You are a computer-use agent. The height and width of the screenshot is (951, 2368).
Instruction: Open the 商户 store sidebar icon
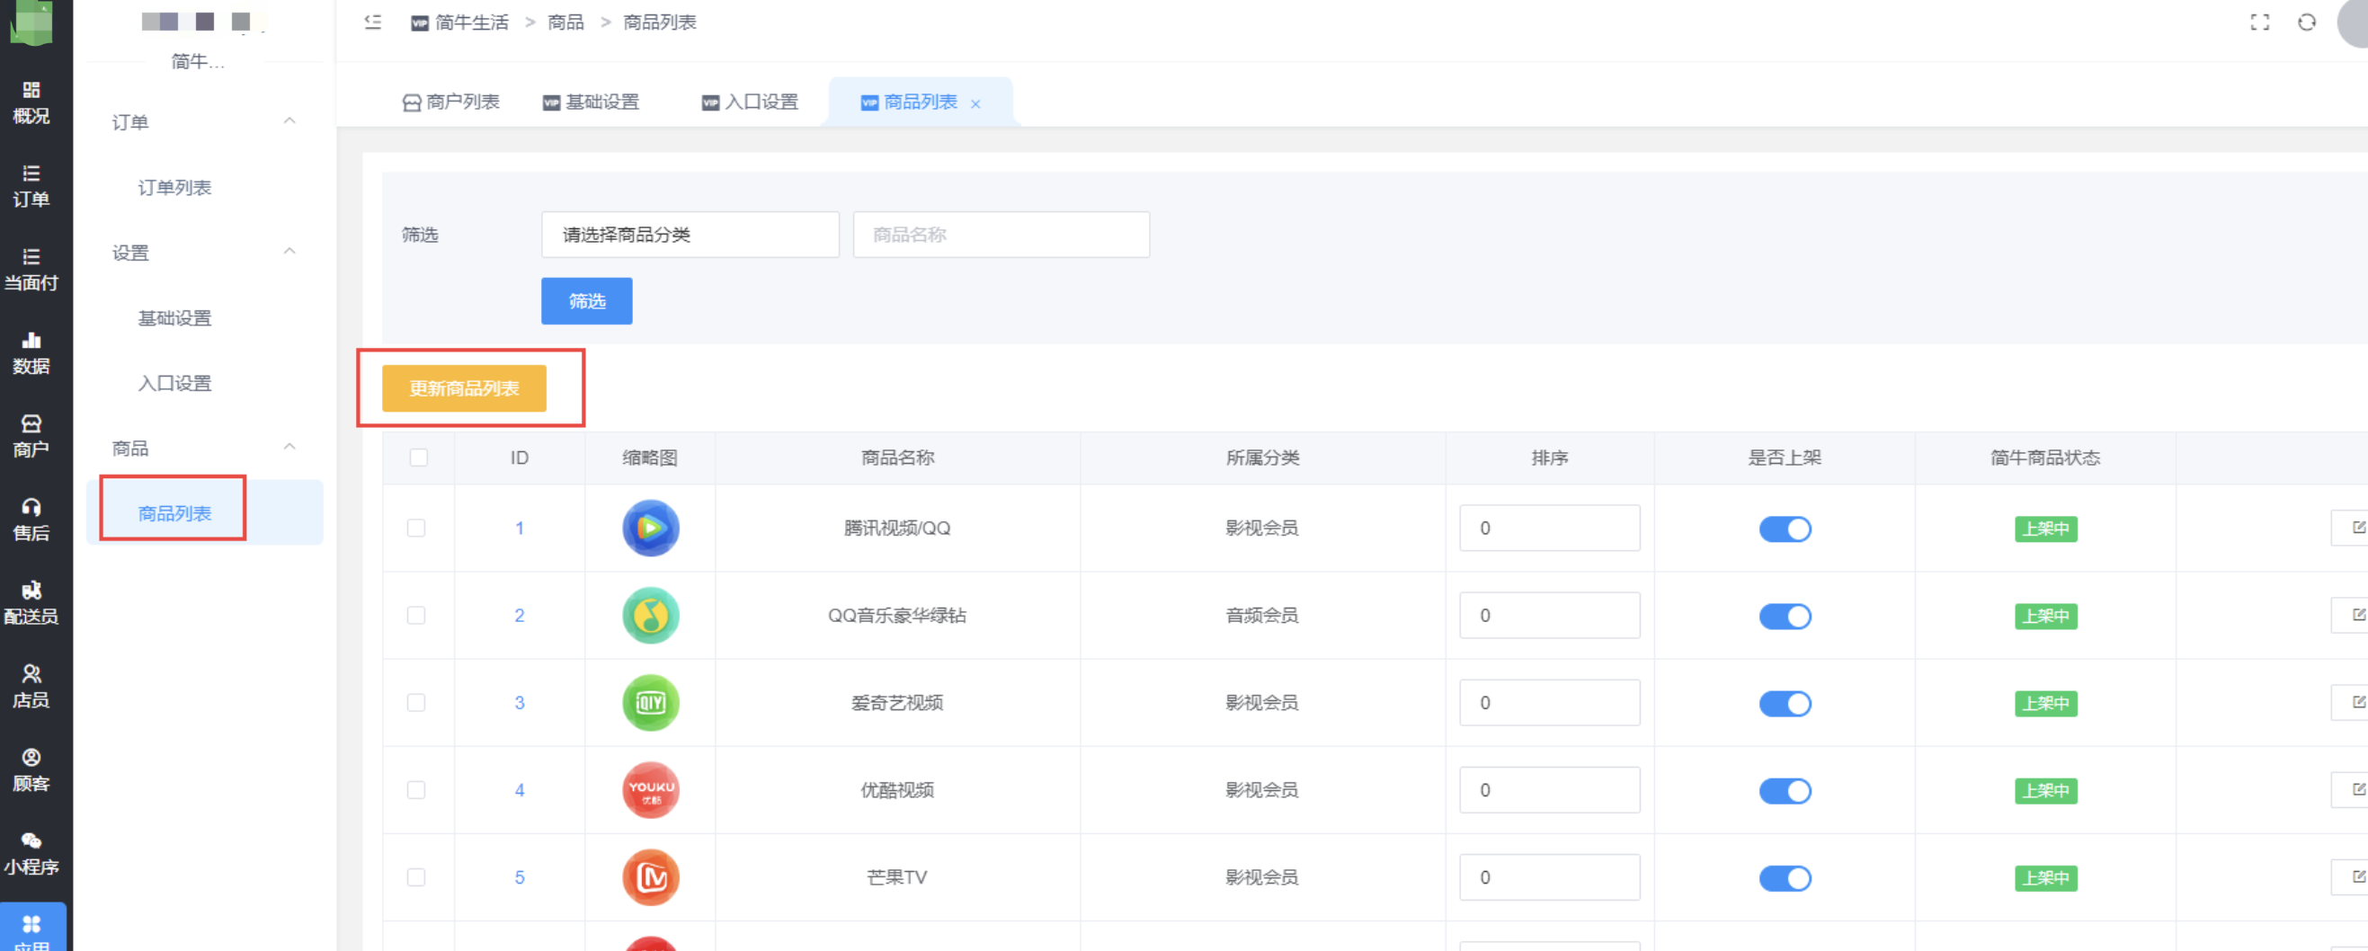(31, 437)
